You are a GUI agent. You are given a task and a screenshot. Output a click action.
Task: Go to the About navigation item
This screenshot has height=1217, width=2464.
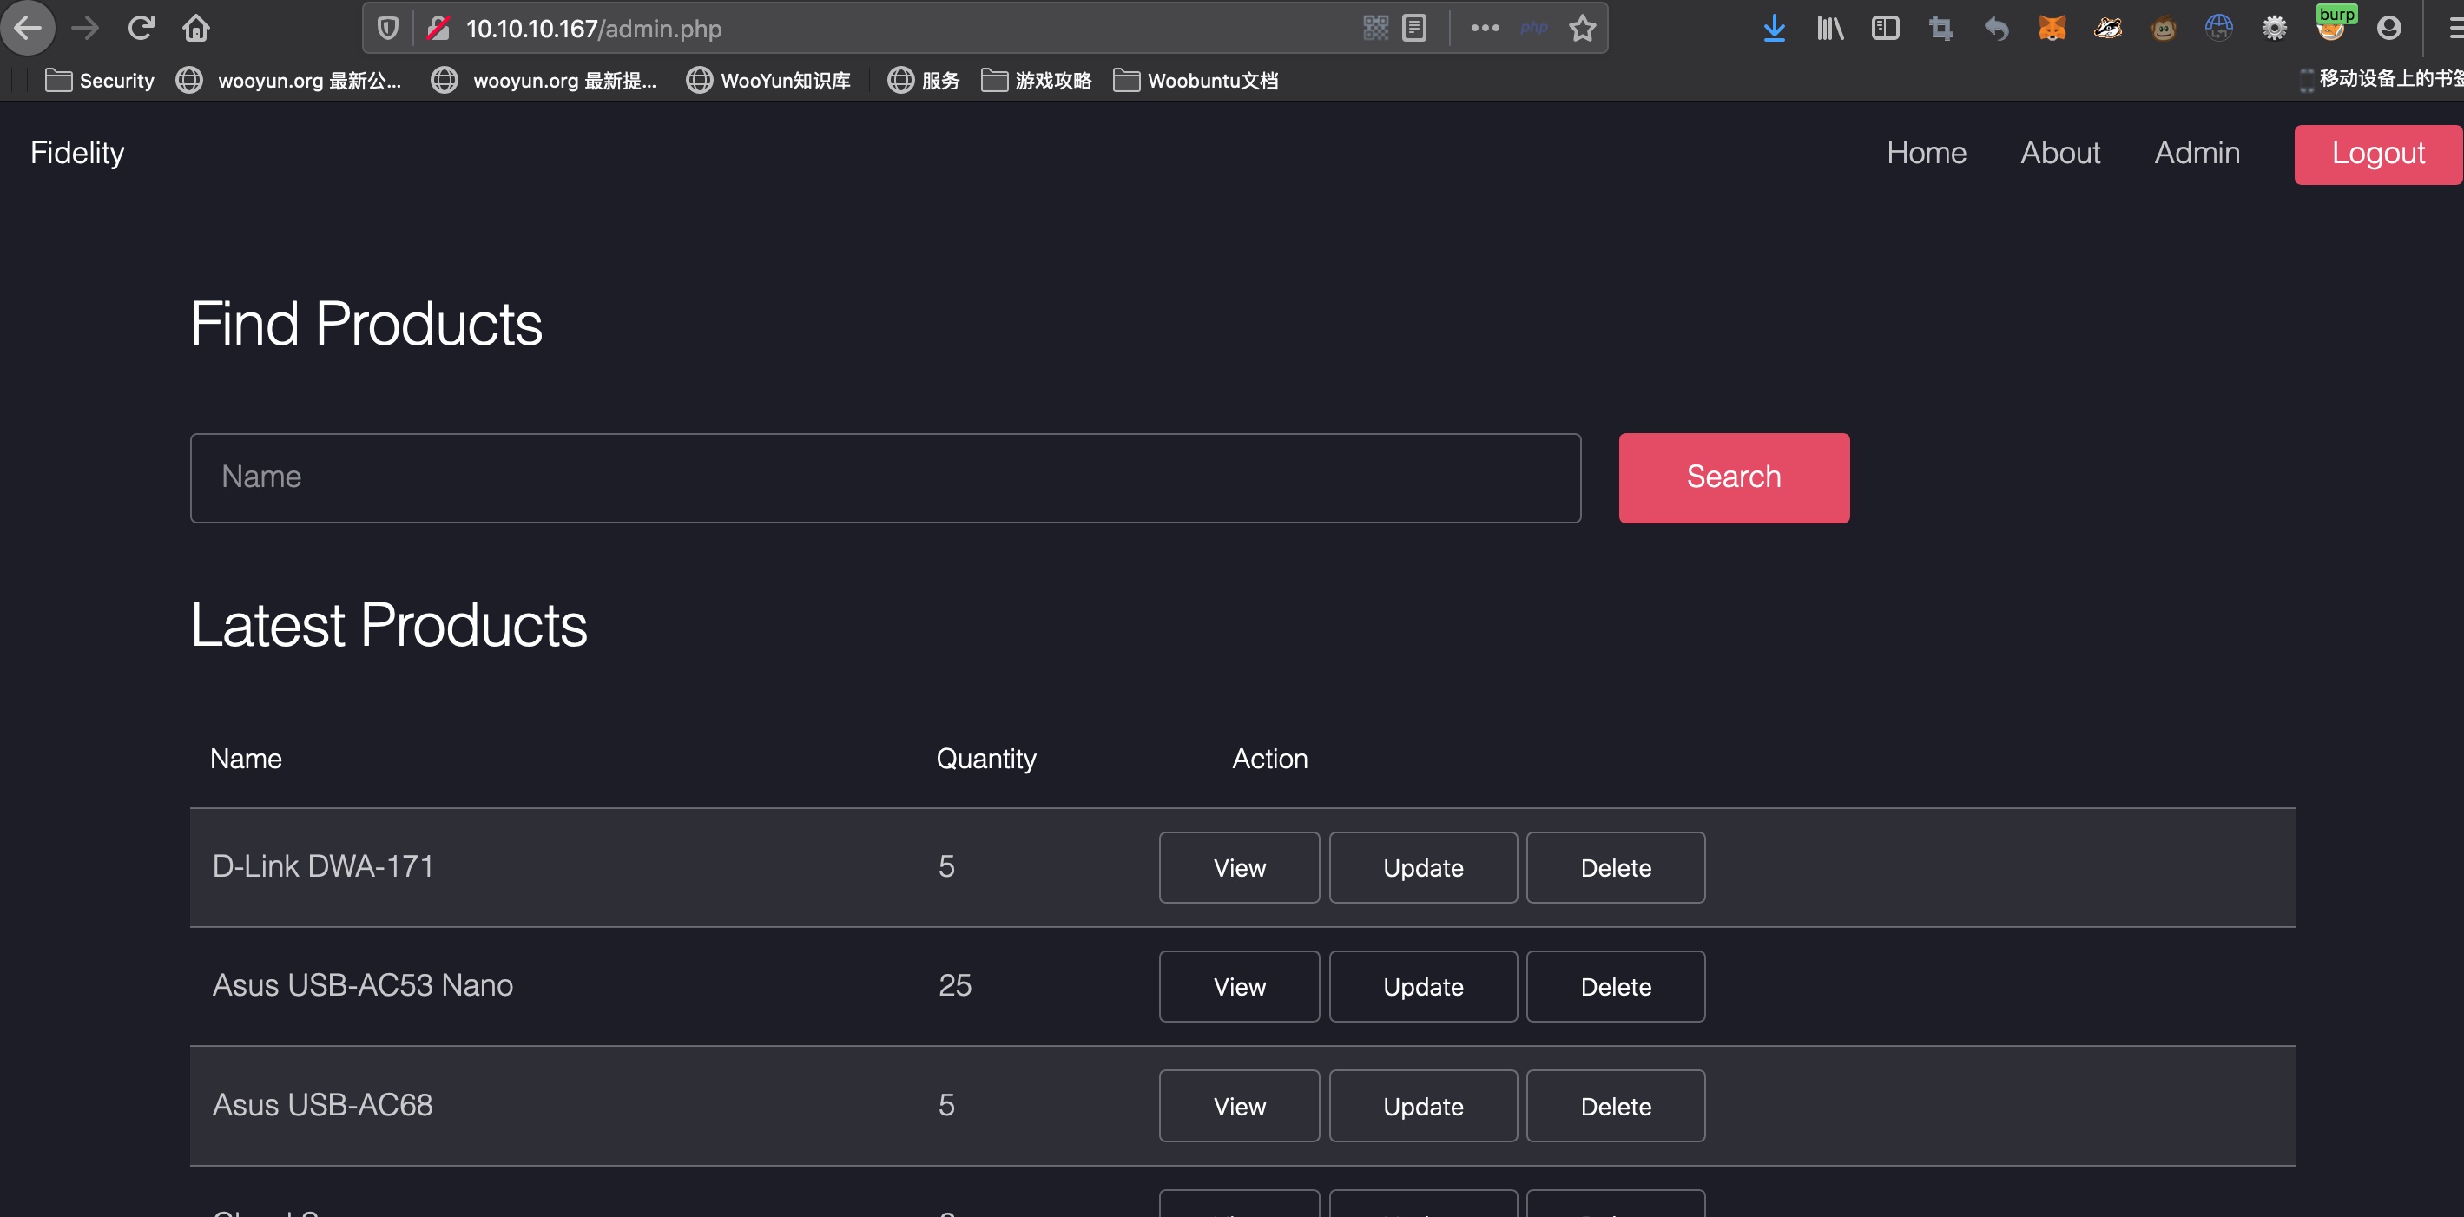[2059, 153]
